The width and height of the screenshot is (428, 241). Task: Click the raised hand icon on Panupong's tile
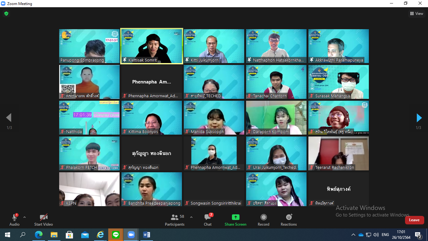point(65,35)
